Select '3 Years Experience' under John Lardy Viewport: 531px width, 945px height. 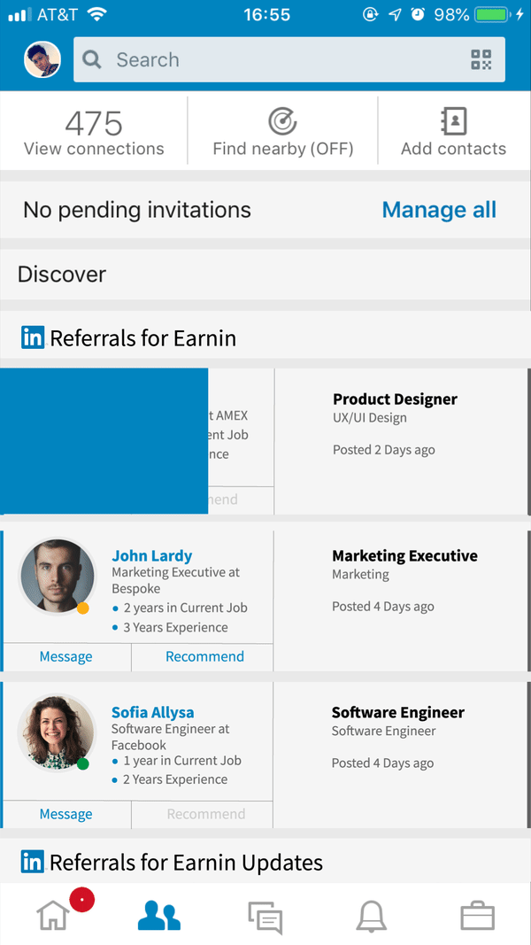pos(175,627)
